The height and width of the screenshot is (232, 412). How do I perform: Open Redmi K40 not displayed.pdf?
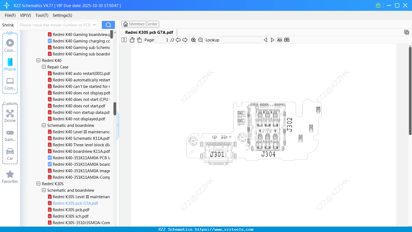click(77, 119)
